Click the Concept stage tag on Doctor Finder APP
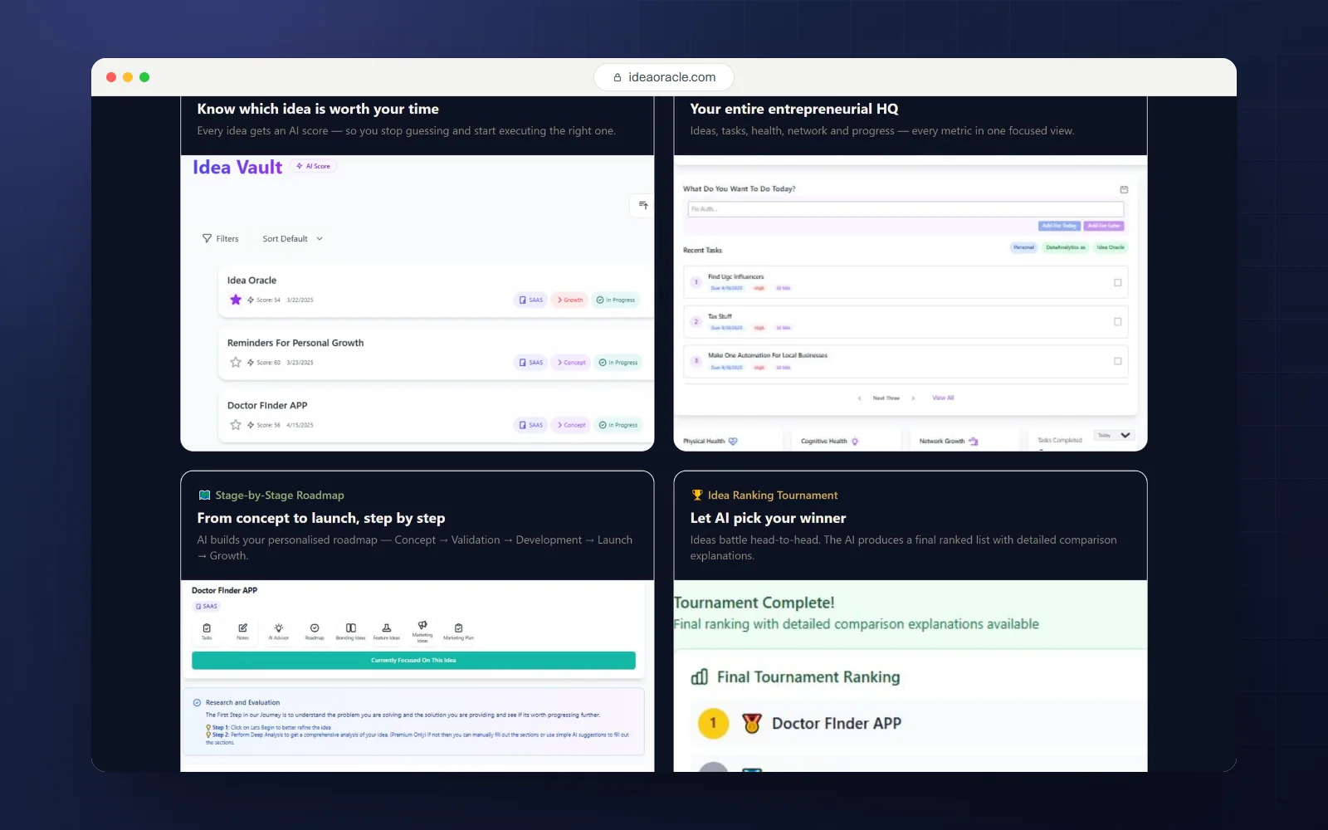 point(571,425)
